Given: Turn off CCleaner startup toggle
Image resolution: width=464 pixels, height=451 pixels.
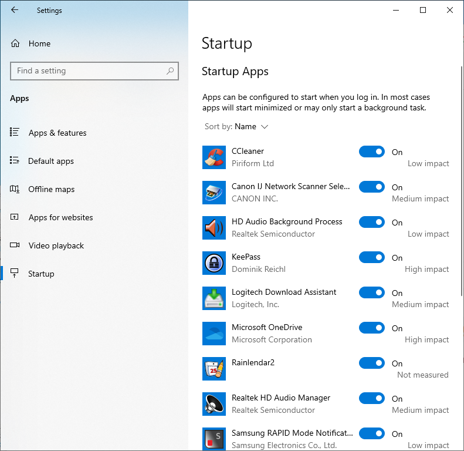Looking at the screenshot, I should tap(372, 152).
